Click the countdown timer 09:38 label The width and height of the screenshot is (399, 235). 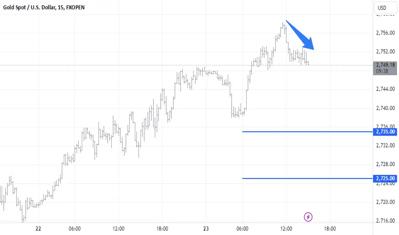[x=382, y=71]
